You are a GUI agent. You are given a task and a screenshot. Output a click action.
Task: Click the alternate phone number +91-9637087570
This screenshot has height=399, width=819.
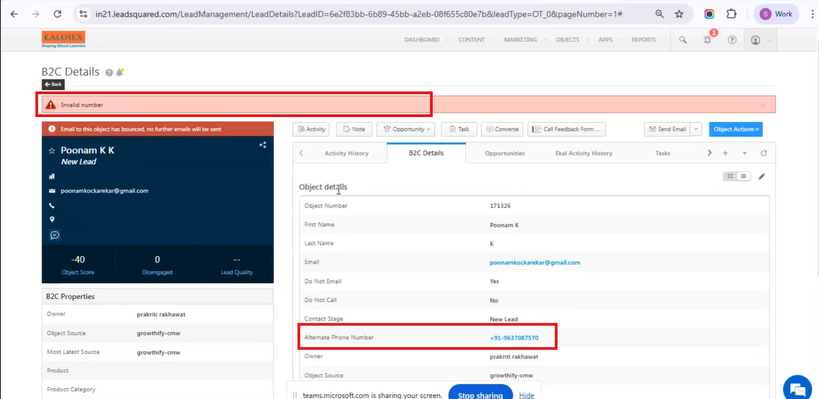514,338
